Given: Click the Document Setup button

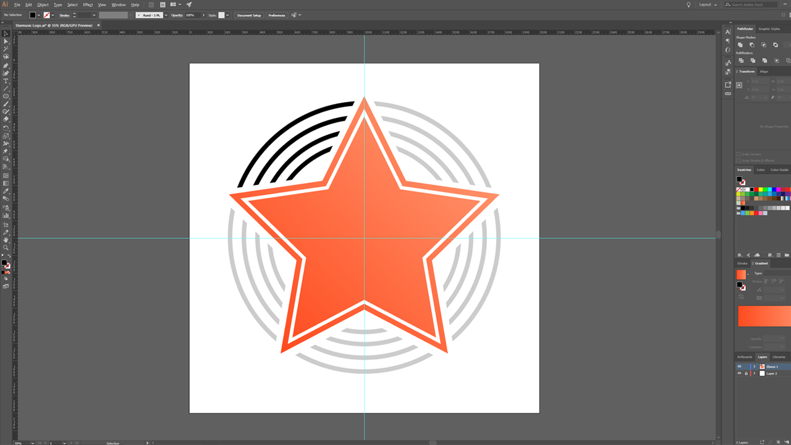Looking at the screenshot, I should point(249,15).
